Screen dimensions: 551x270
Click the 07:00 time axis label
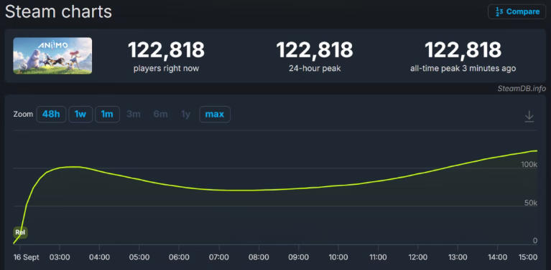[219, 257]
